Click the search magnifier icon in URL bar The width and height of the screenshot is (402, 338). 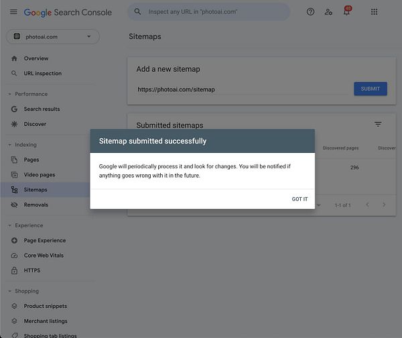coord(137,11)
